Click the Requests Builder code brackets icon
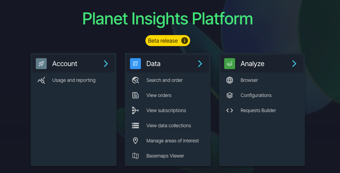The width and height of the screenshot is (340, 173). point(230,110)
